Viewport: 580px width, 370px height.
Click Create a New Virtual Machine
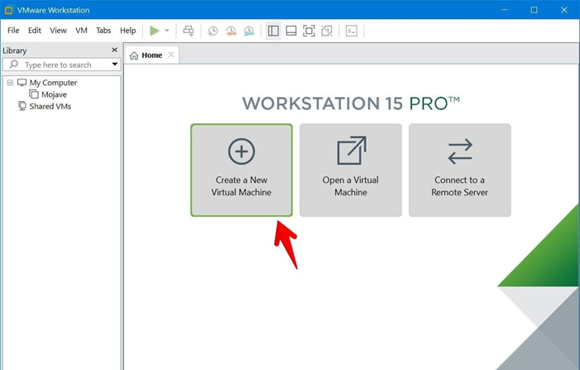coord(242,171)
